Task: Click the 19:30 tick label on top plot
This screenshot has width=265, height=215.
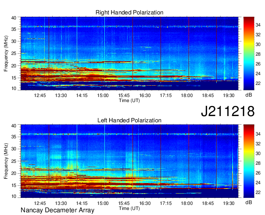Action: [x=229, y=95]
